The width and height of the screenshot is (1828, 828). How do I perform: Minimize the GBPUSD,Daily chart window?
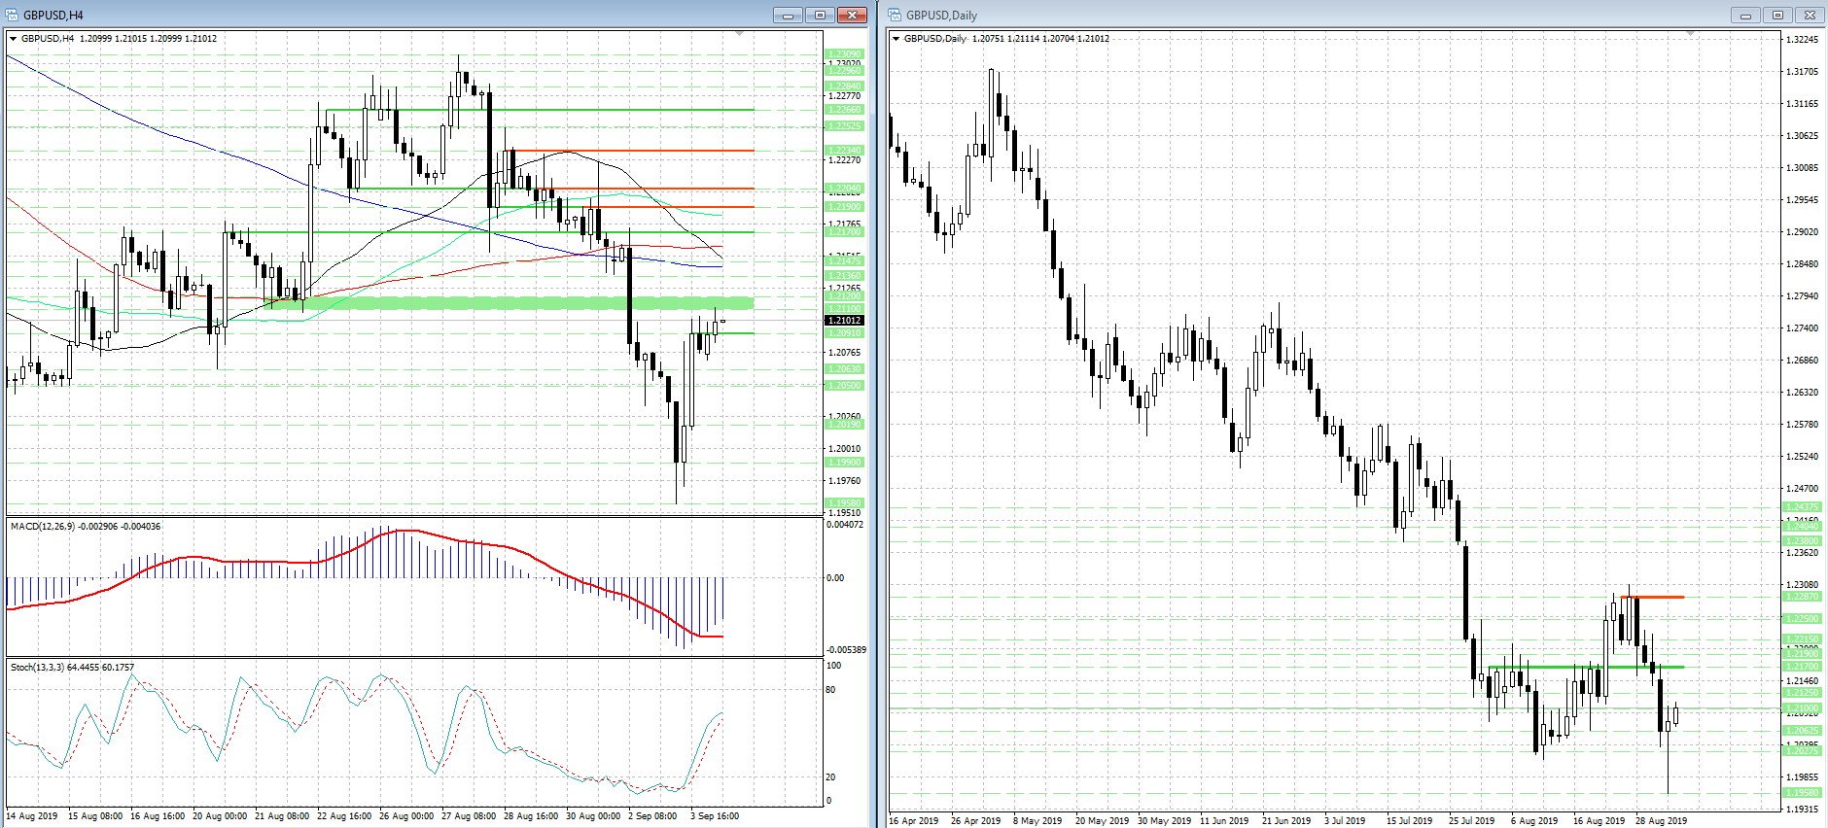[x=1745, y=15]
